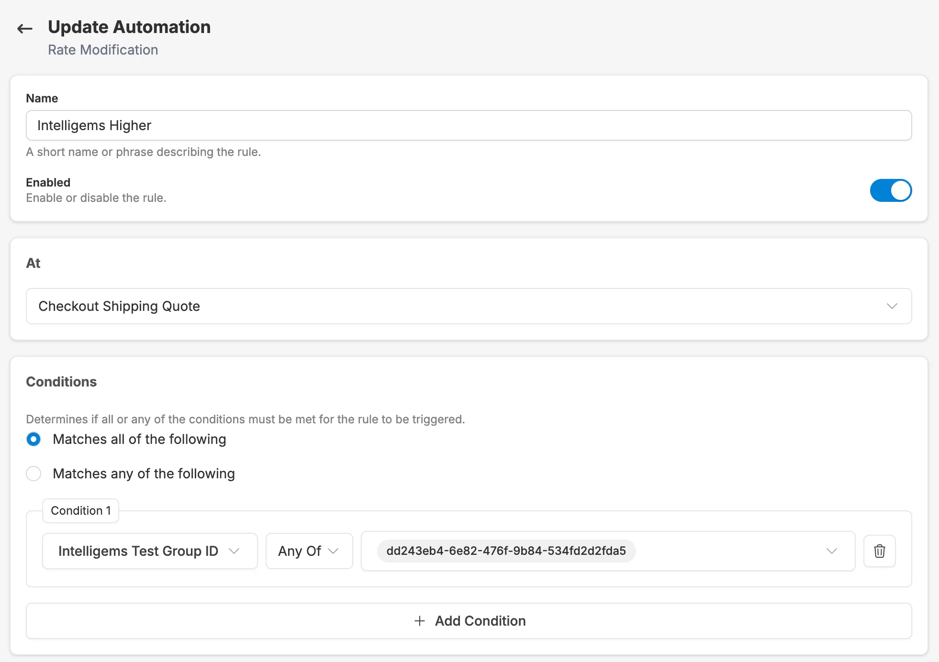Image resolution: width=939 pixels, height=662 pixels.
Task: Click chevron next to Any Of
Action: tap(334, 551)
